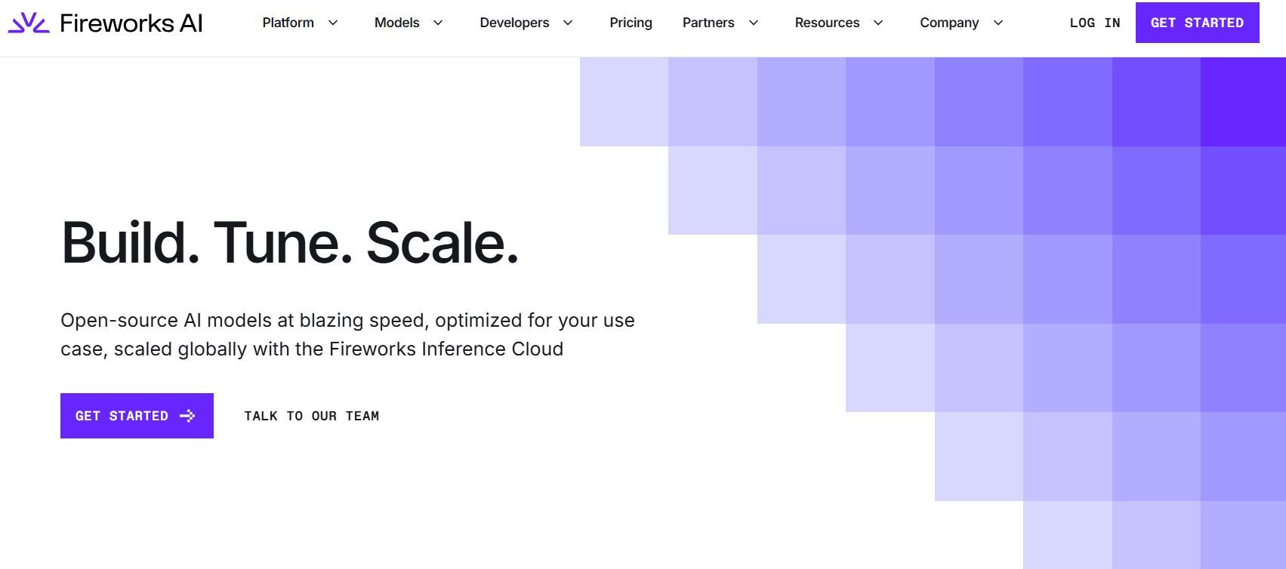Image resolution: width=1286 pixels, height=569 pixels.
Task: Open the Resources menu label
Action: click(x=827, y=23)
